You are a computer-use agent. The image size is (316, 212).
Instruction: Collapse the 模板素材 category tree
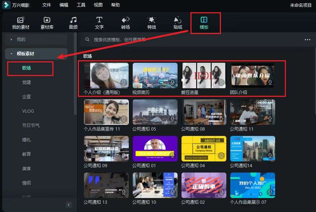(x=11, y=54)
